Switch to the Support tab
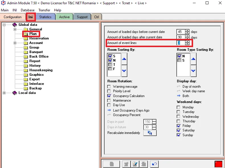The image size is (225, 168). [x=82, y=17]
